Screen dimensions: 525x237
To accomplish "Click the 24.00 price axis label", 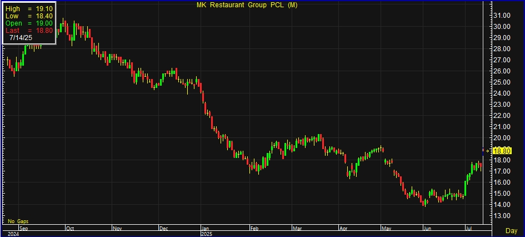I will click(502, 93).
